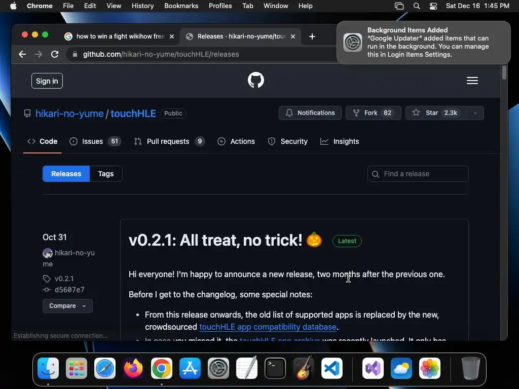
Task: Click the GitHub Octocat logo
Action: [256, 81]
